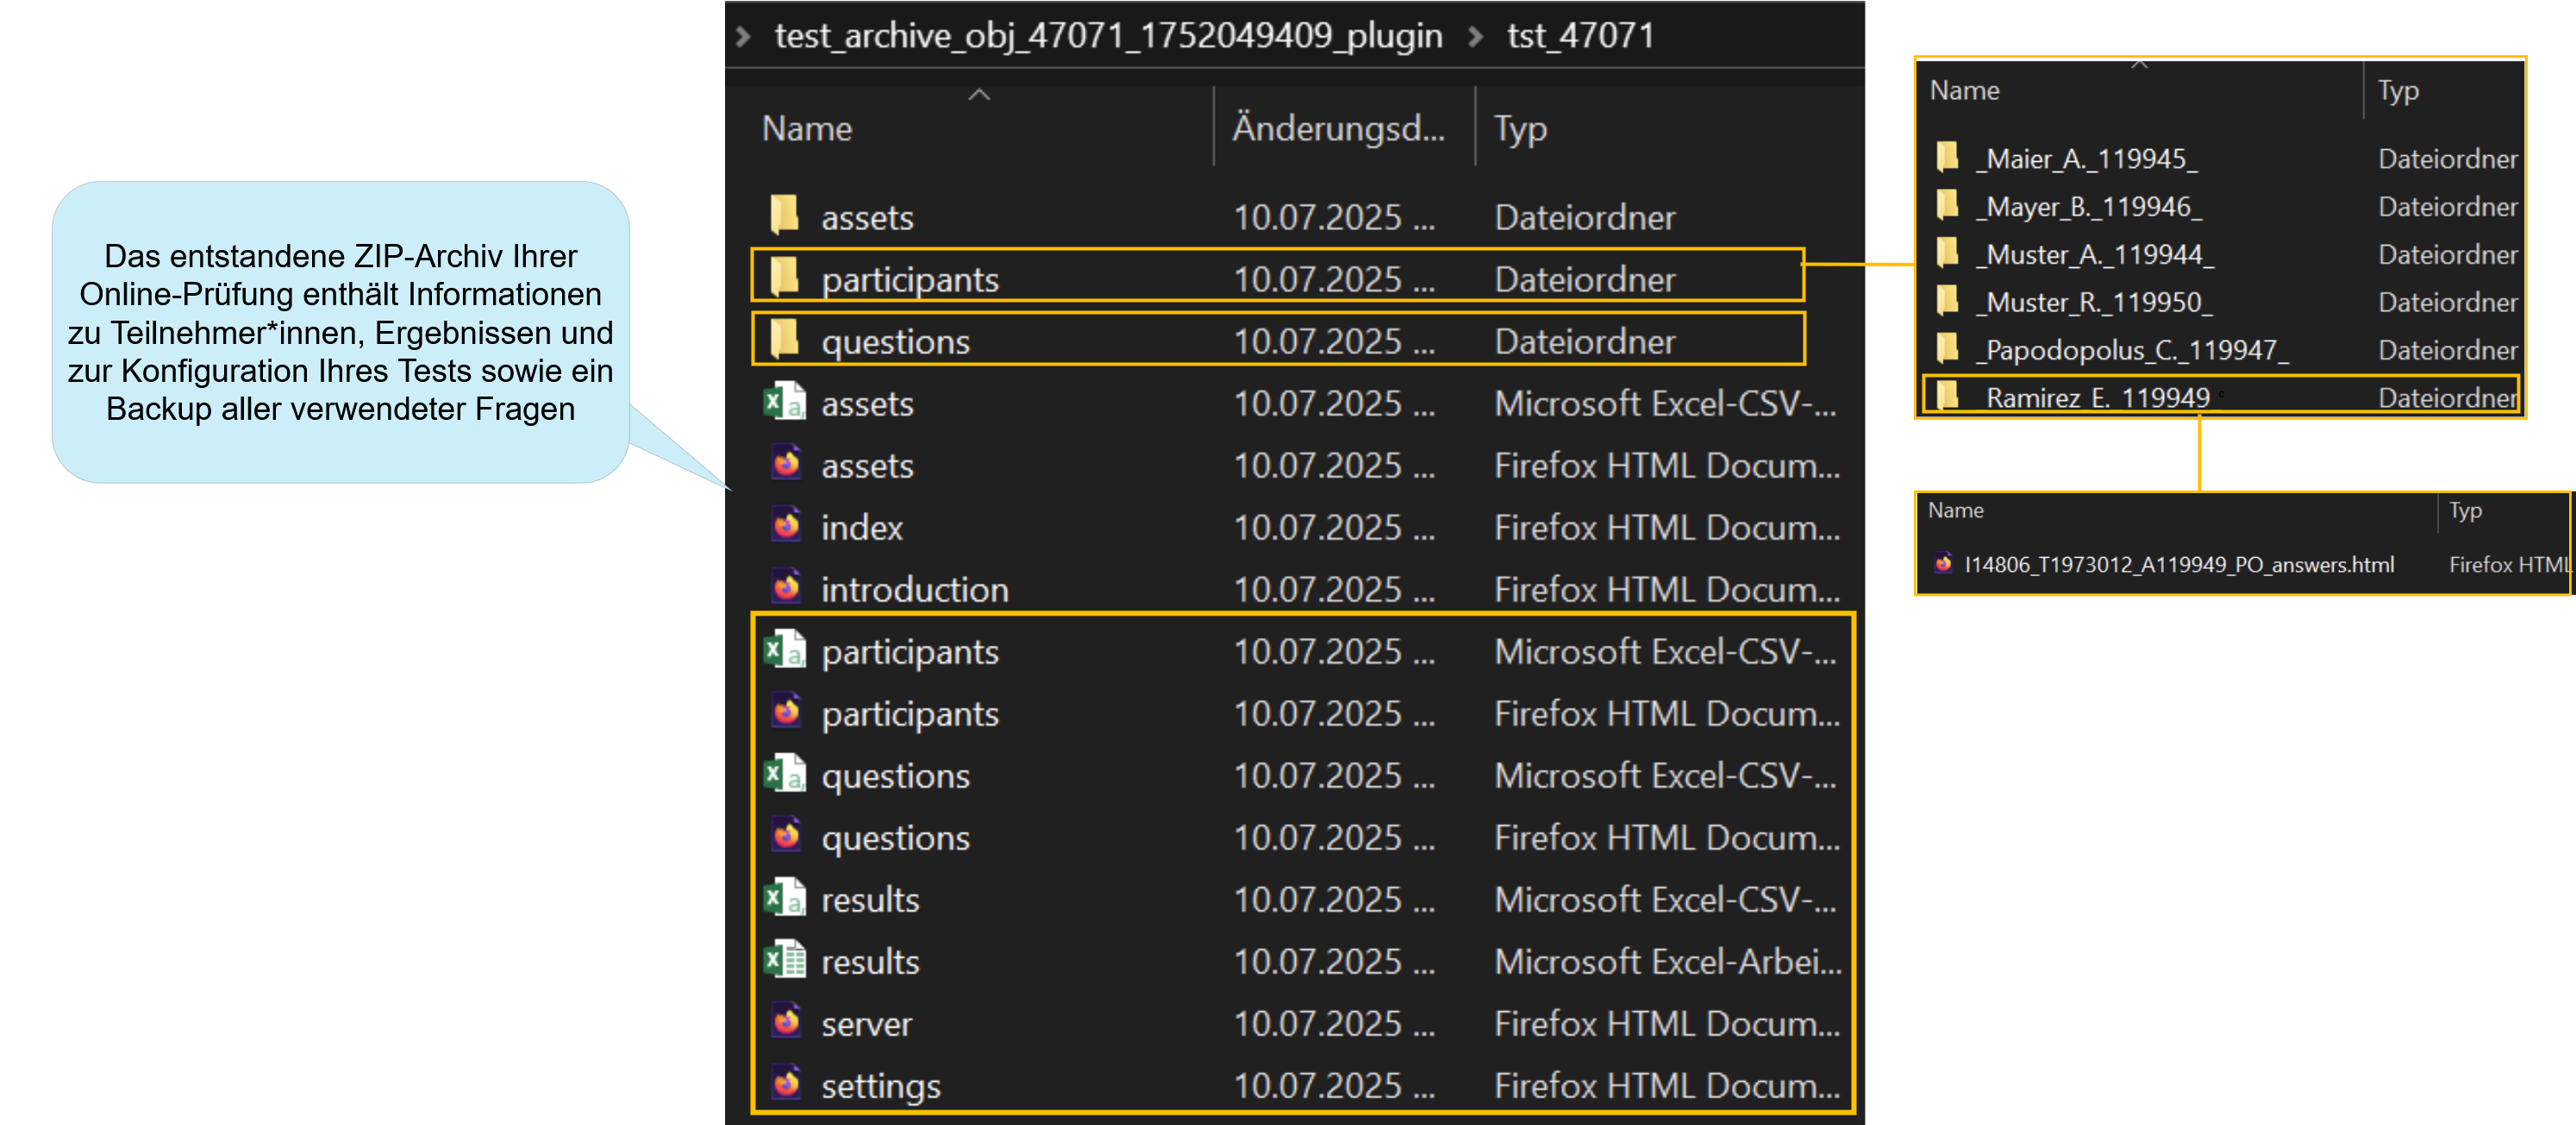Open the _Mayer_B._119946_ folder icon
2576x1125 pixels.
[x=1947, y=205]
